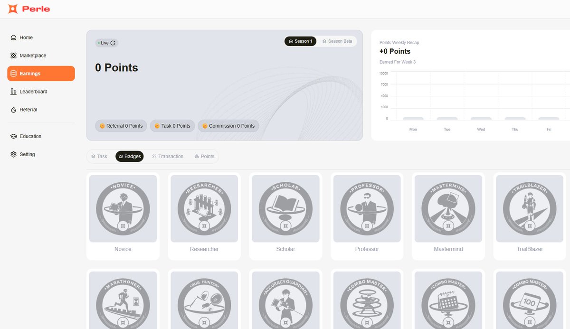The width and height of the screenshot is (570, 329).
Task: Click the Earned For Week 3 text
Action: (x=398, y=62)
